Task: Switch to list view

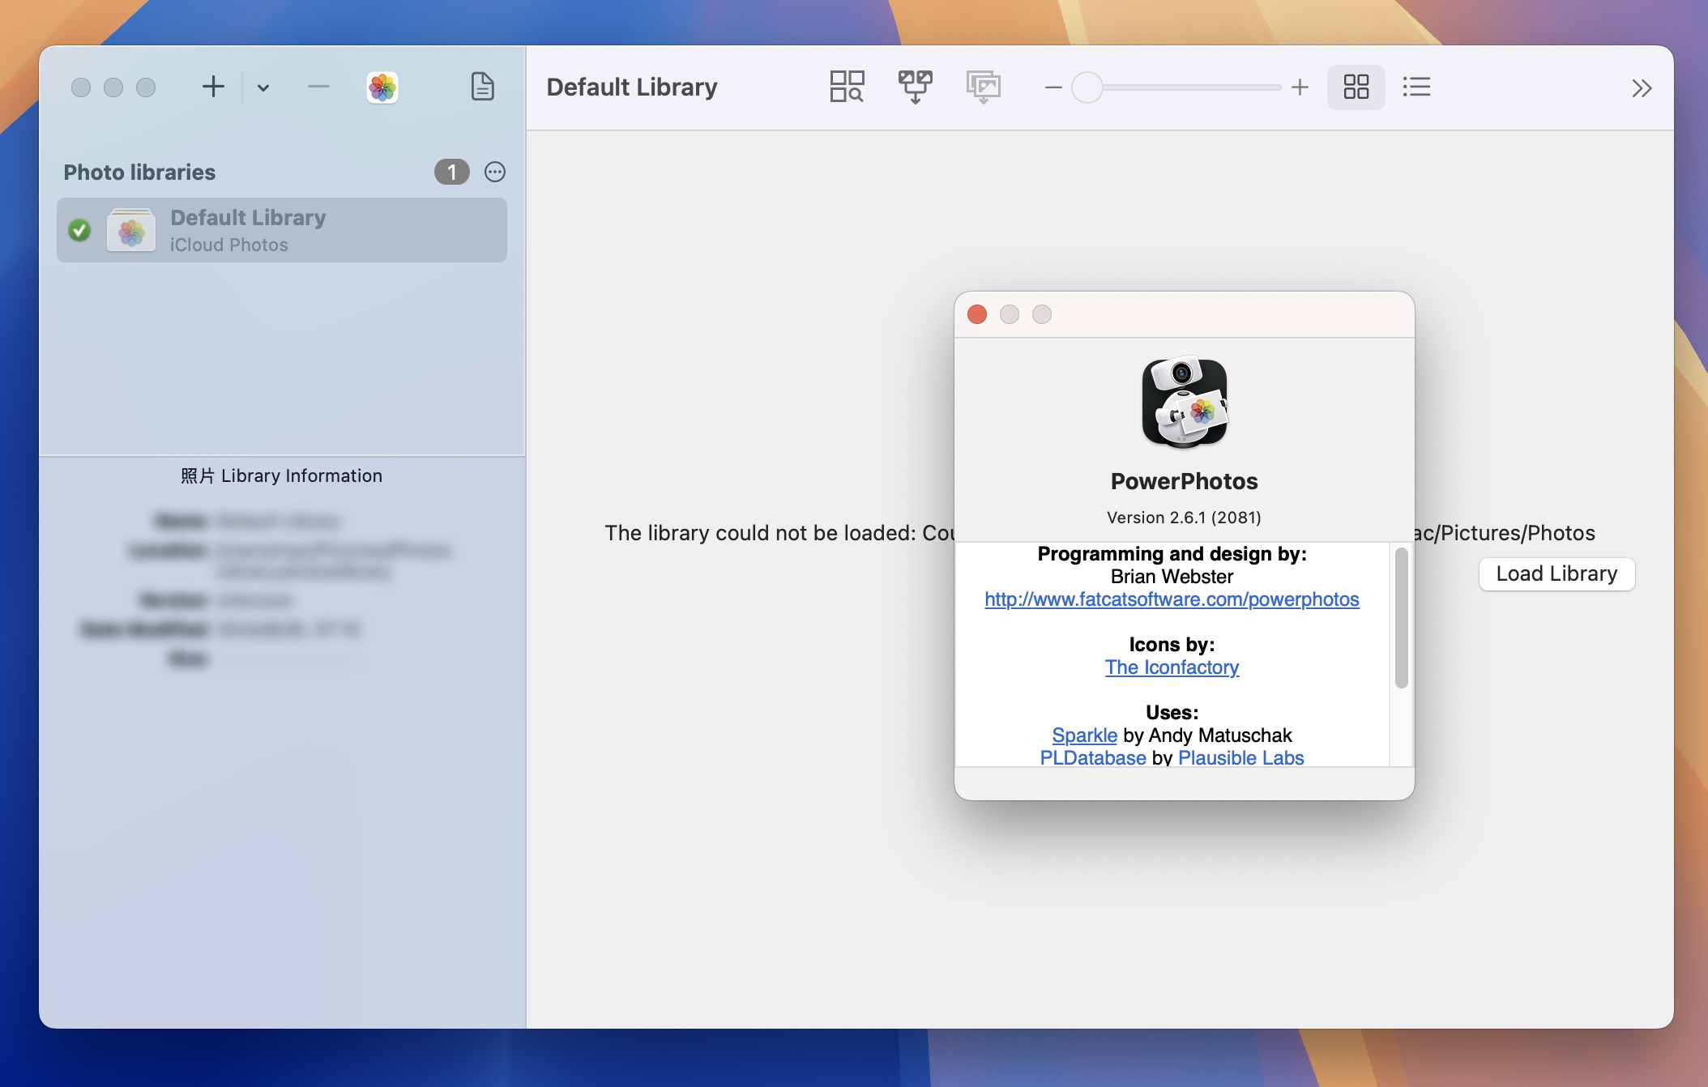Action: [1416, 87]
